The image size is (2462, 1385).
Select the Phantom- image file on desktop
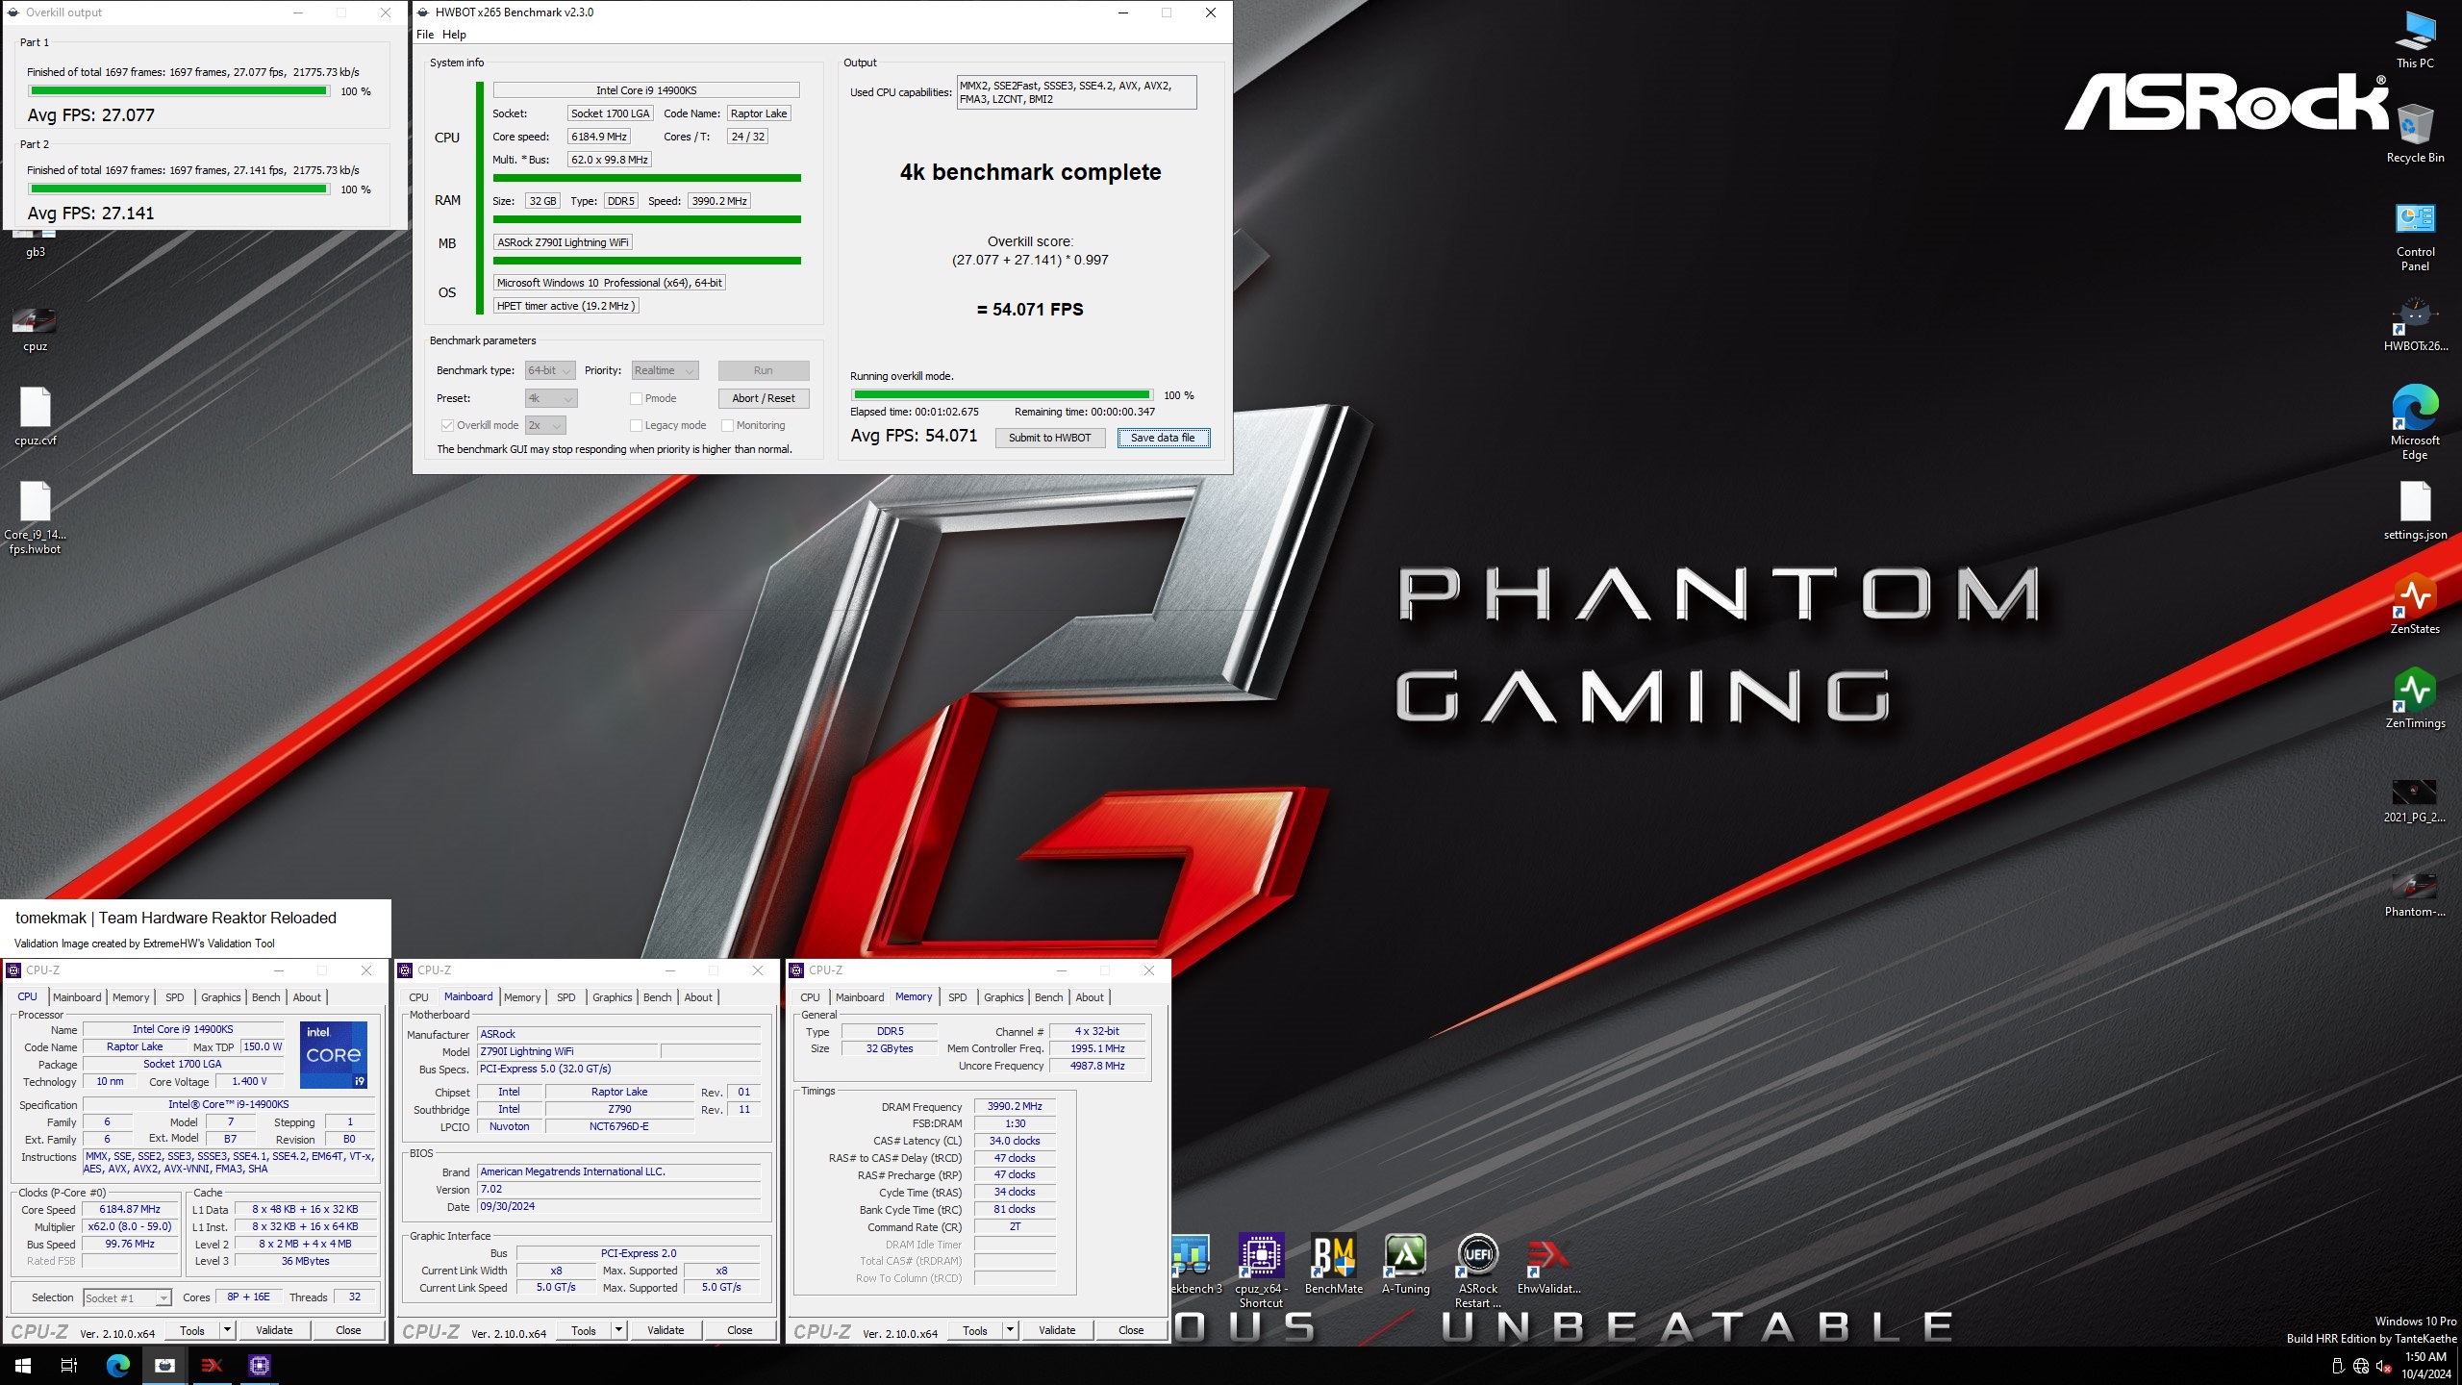pos(2415,894)
